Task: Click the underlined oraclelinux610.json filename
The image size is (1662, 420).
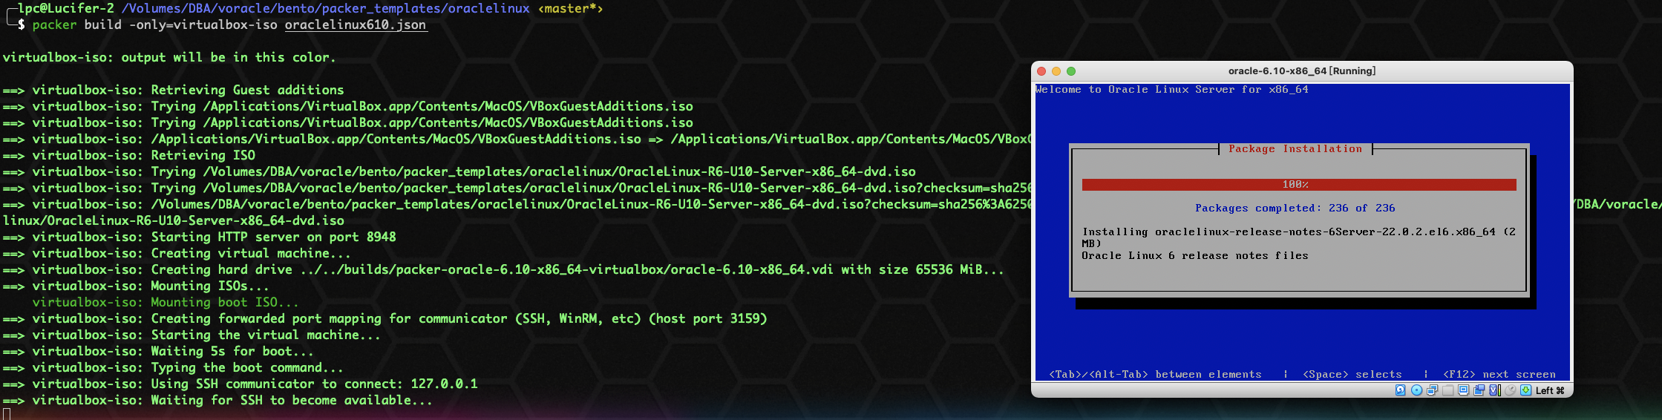Action: (x=356, y=24)
